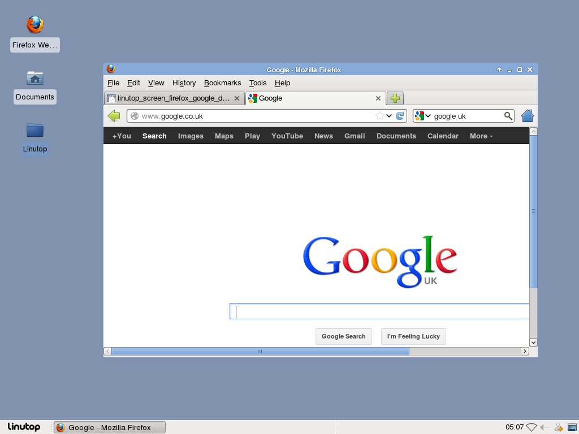
Task: Click the I'm Feeling Lucky button
Action: [413, 337]
